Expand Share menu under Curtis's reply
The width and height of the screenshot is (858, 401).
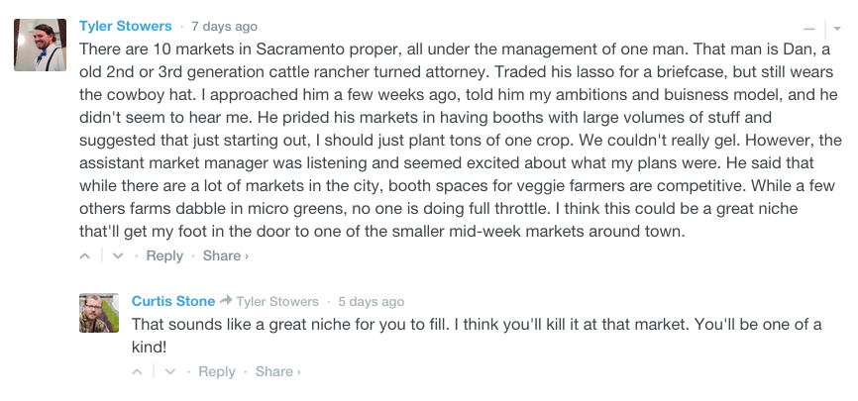(277, 372)
